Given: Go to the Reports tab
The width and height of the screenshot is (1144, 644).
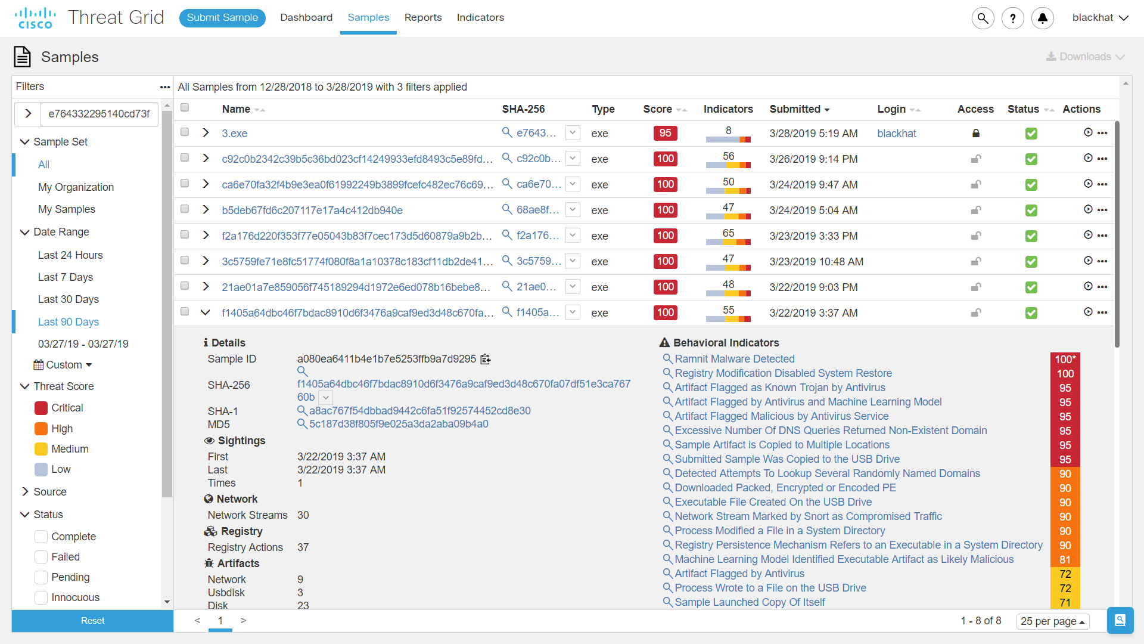Looking at the screenshot, I should pyautogui.click(x=422, y=18).
